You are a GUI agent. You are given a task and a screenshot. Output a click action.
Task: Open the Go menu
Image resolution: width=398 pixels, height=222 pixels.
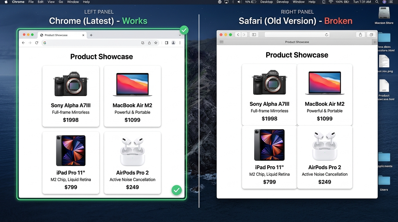point(61,2)
